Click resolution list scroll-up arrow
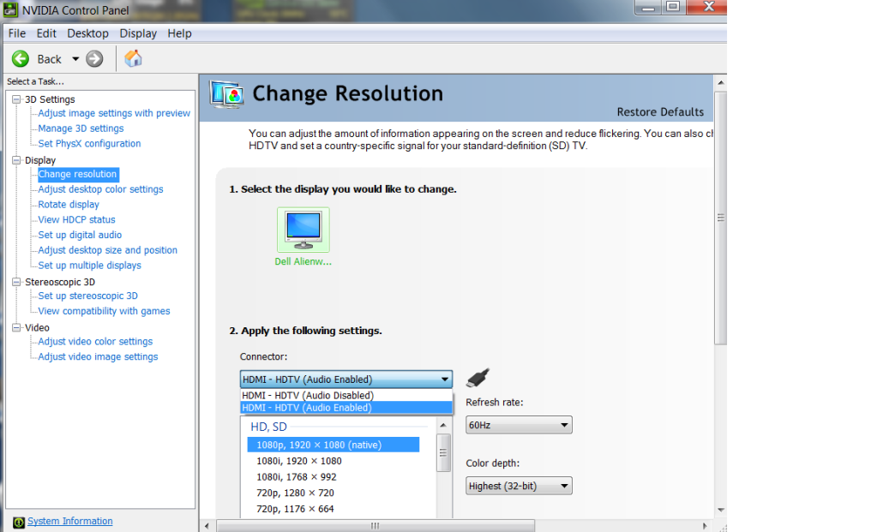Image resolution: width=877 pixels, height=532 pixels. [443, 425]
